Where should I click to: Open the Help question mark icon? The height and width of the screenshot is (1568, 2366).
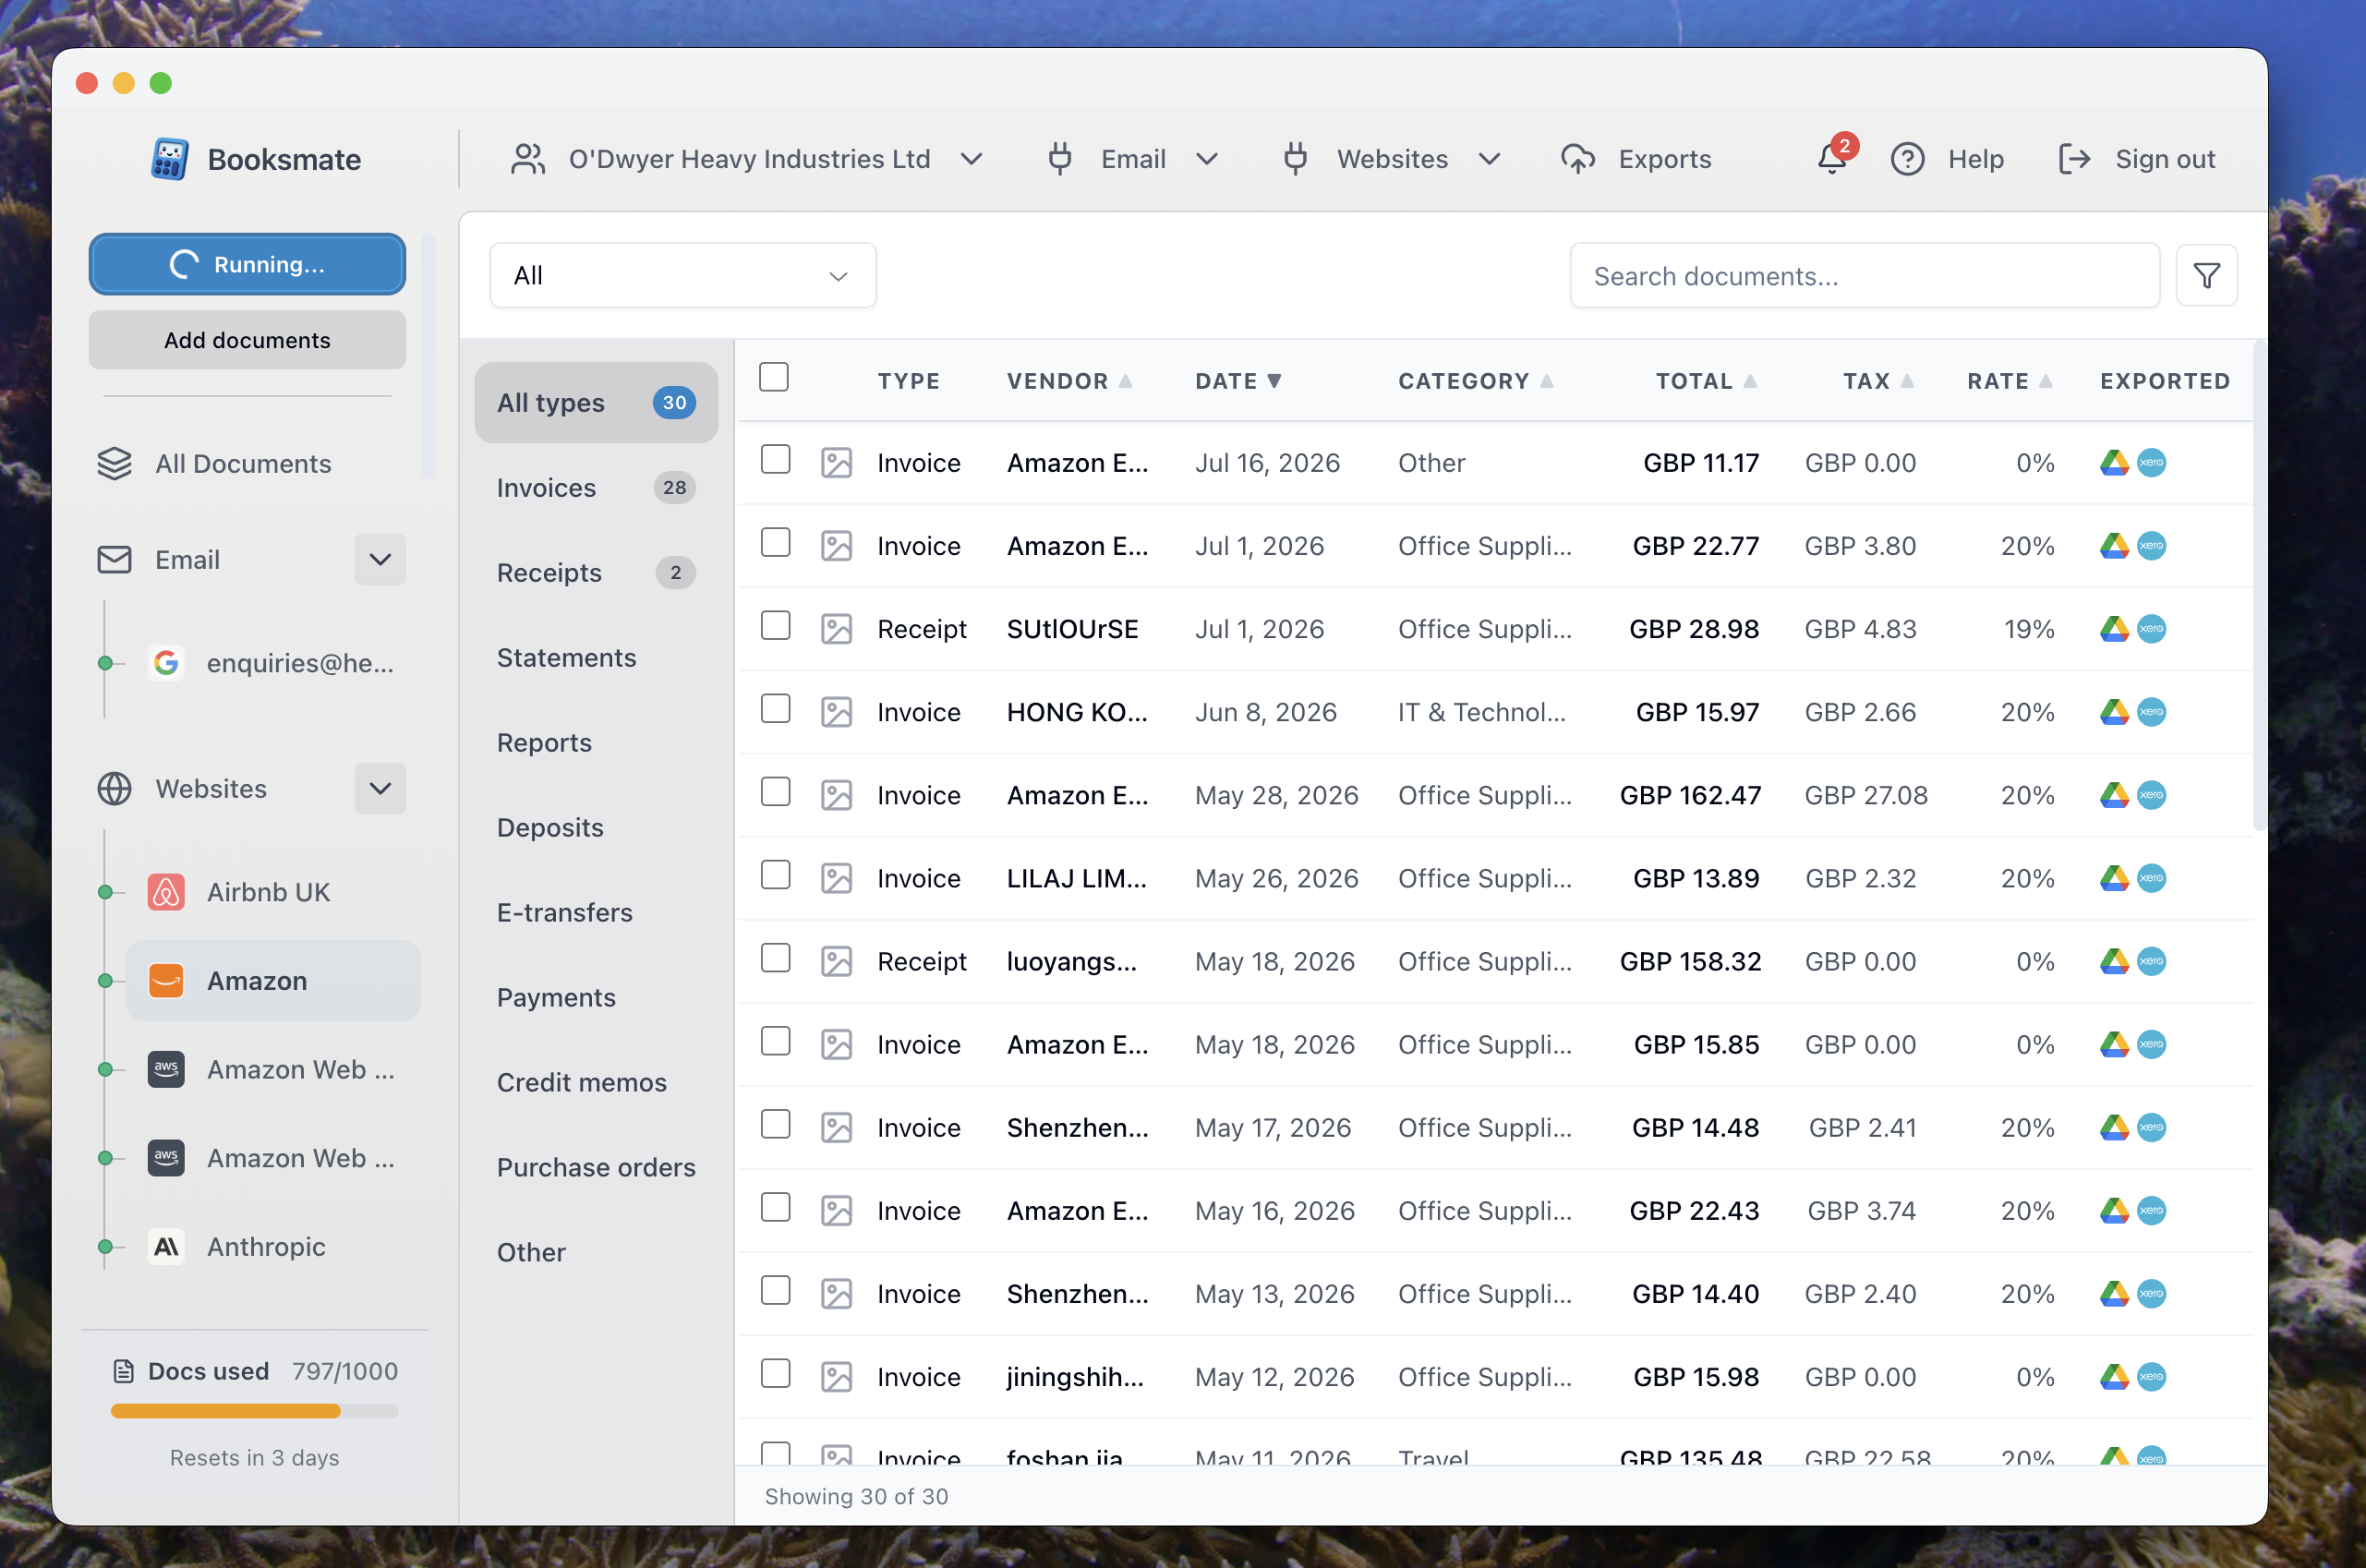point(1907,159)
